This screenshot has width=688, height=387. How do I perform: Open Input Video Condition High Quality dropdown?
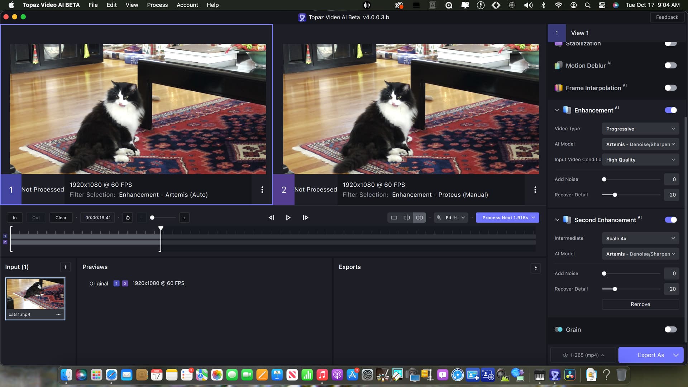click(640, 160)
